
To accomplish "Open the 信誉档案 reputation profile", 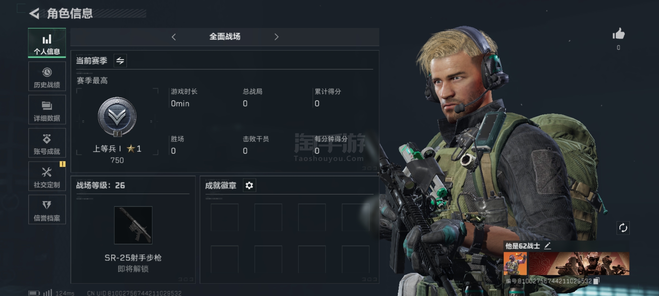I will (x=47, y=209).
